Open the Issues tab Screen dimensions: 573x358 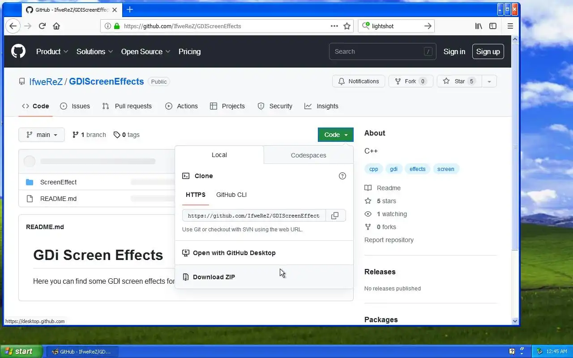pos(75,106)
